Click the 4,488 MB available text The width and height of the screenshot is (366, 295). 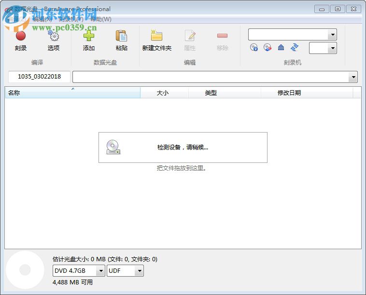(72, 282)
